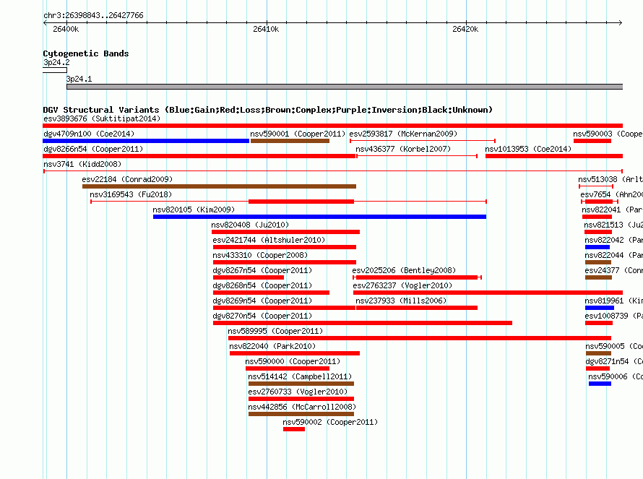This screenshot has width=643, height=479.
Task: Select the thick red segment of nsv3169543
Action: (301, 202)
